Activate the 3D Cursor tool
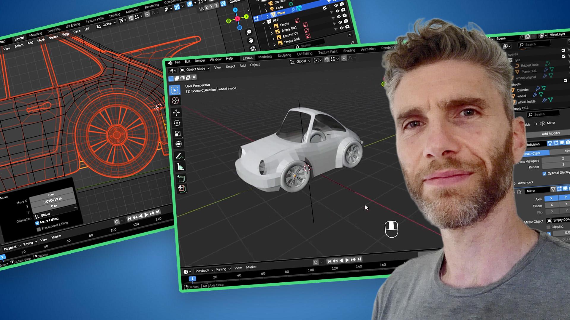Screen dimensions: 570x320 point(175,101)
